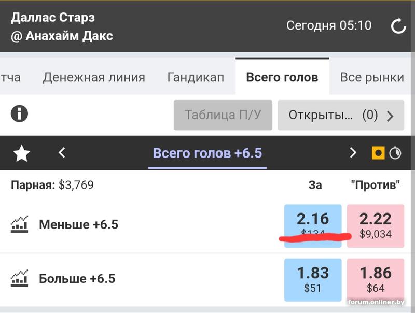
Task: Select the Всего голов tab
Action: click(x=282, y=78)
